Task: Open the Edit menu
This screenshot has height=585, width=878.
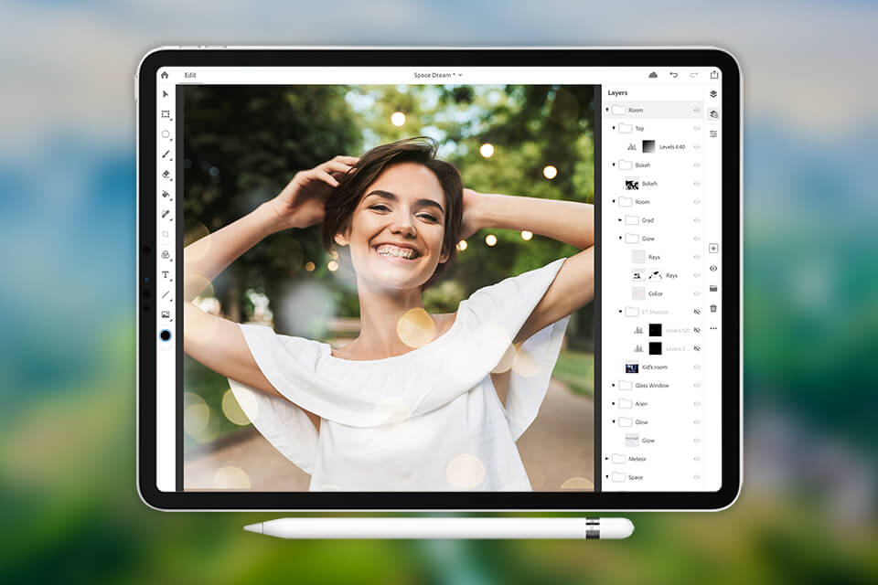Action: [x=191, y=75]
